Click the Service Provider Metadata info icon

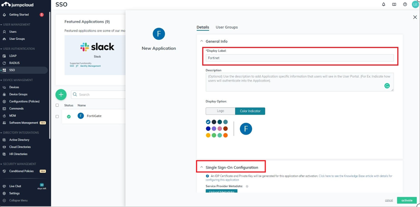[247, 186]
